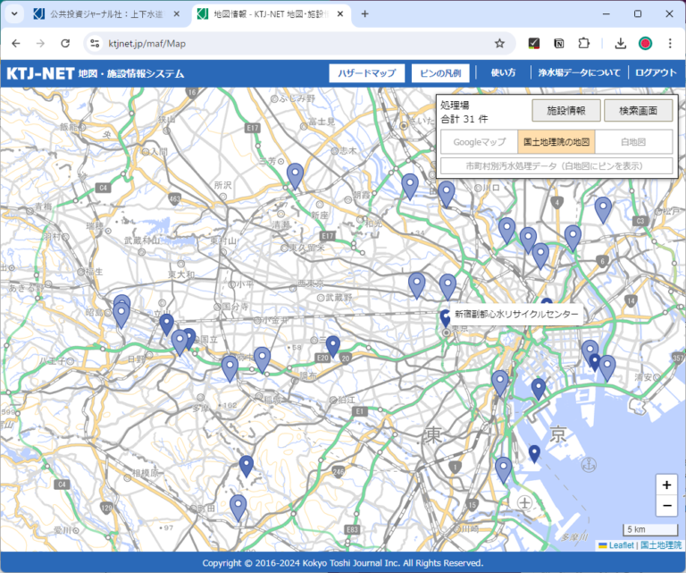
Task: Click the 施設情報 button
Action: tap(565, 111)
